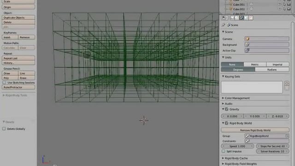This screenshot has height=166, width=295.
Task: Click the Scene breadcrumb icon in properties
Action: [229, 25]
